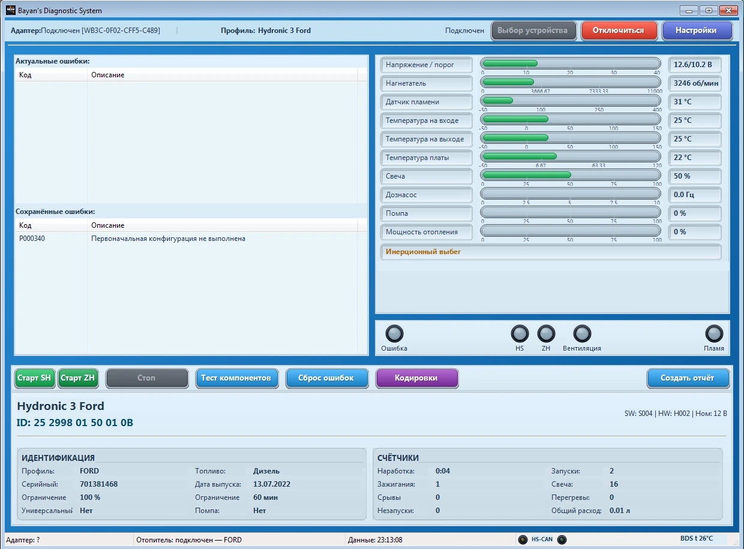Click the HS indicator lamp
This screenshot has width=744, height=549.
[x=520, y=334]
